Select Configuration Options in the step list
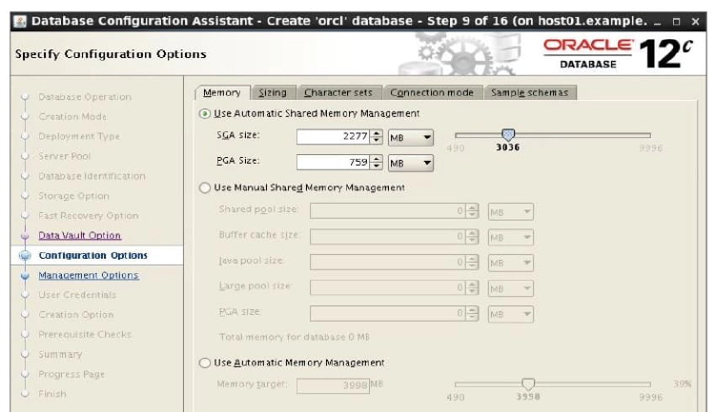 point(93,255)
